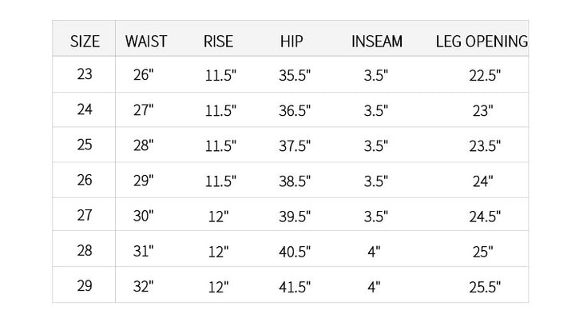Viewport: 575px width, 326px height.
Task: Select size 27 row label
Action: [x=85, y=216]
